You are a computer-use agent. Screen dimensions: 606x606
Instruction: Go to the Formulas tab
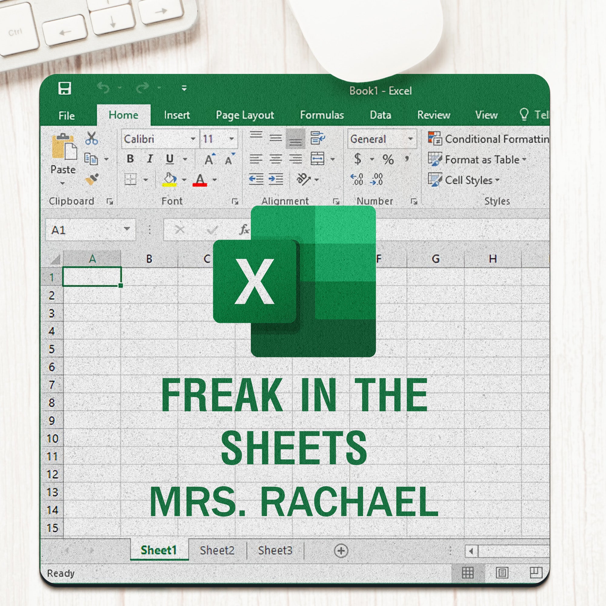pos(322,115)
